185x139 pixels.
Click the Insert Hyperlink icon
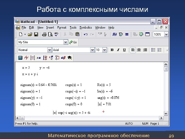(135, 34)
